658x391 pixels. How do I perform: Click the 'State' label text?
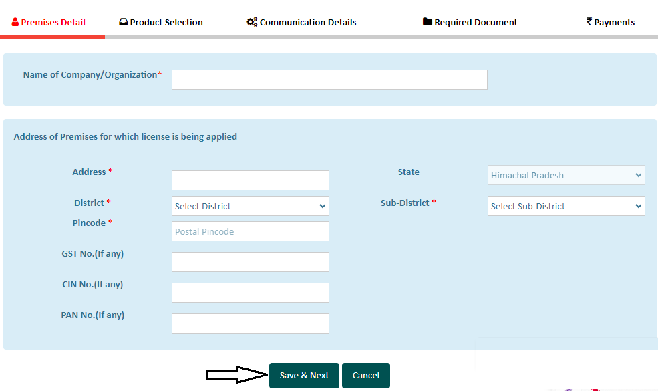click(x=408, y=172)
